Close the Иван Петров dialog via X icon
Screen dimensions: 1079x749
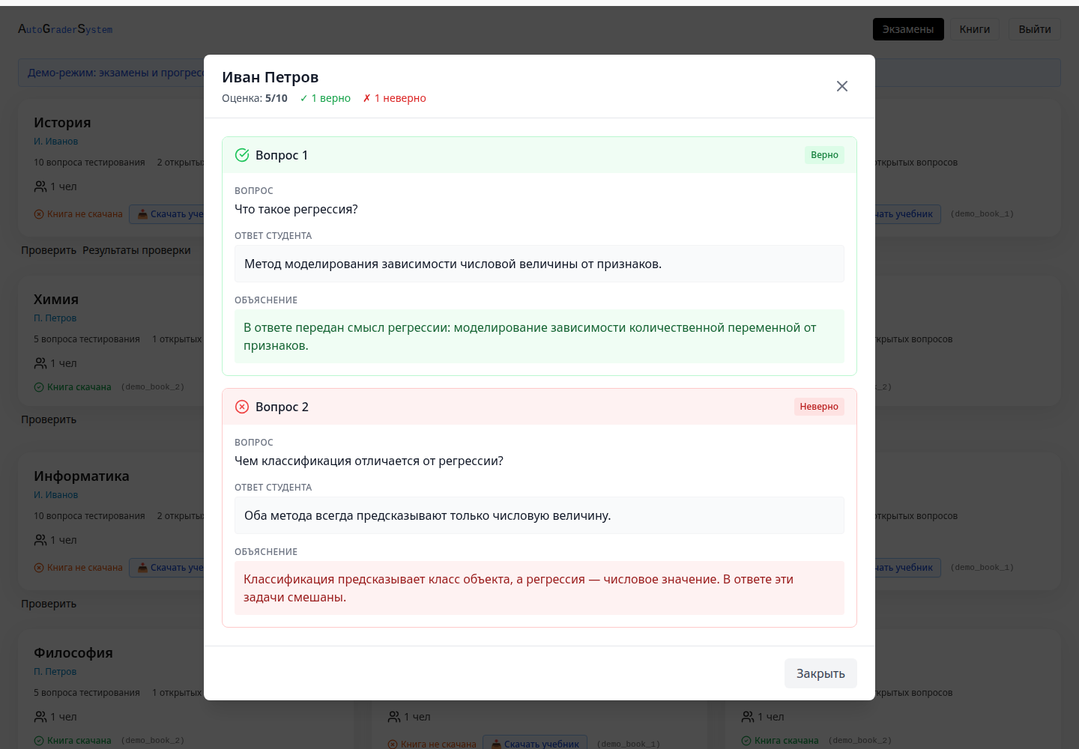[x=842, y=86]
